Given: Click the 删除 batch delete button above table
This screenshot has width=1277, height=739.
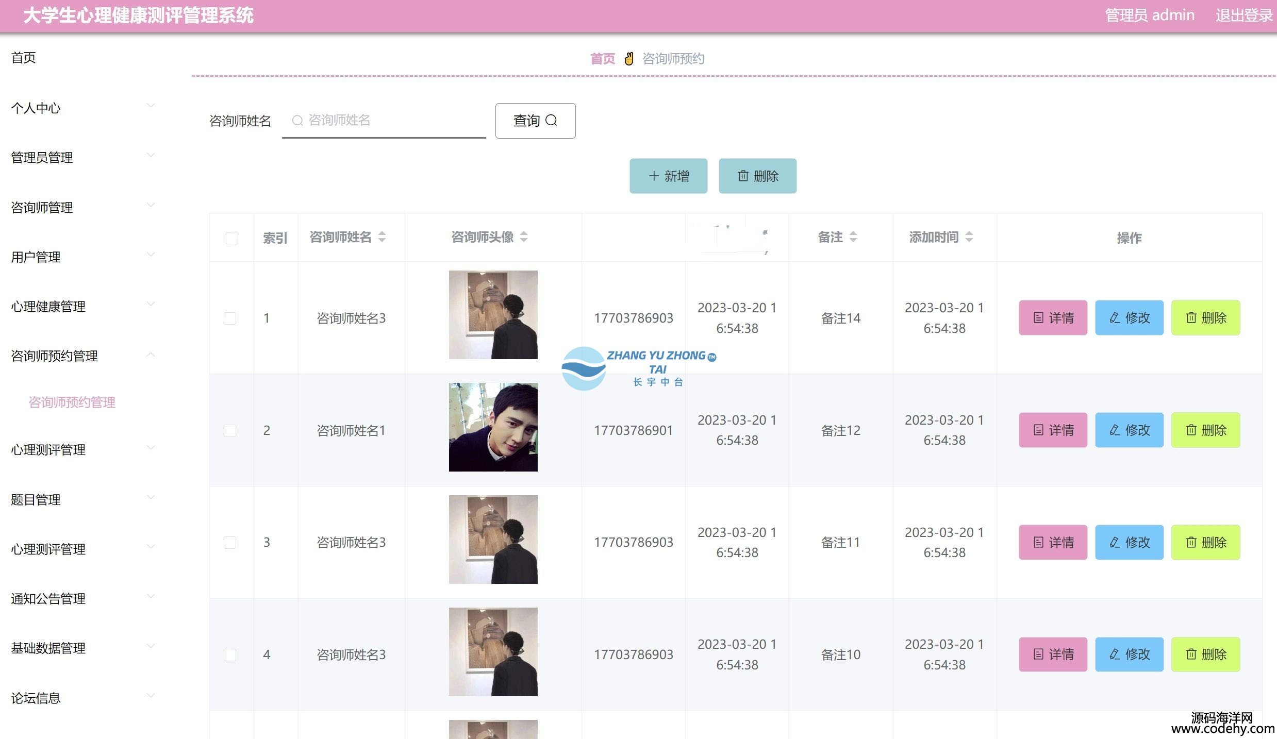Looking at the screenshot, I should click(x=757, y=176).
